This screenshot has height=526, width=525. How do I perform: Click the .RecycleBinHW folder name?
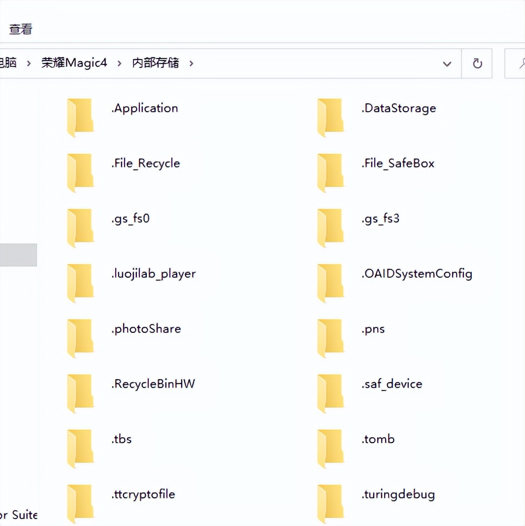153,384
